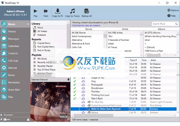The image size is (180, 126).
Task: Open the Voice Mail section
Action: pyautogui.click(x=15, y=90)
